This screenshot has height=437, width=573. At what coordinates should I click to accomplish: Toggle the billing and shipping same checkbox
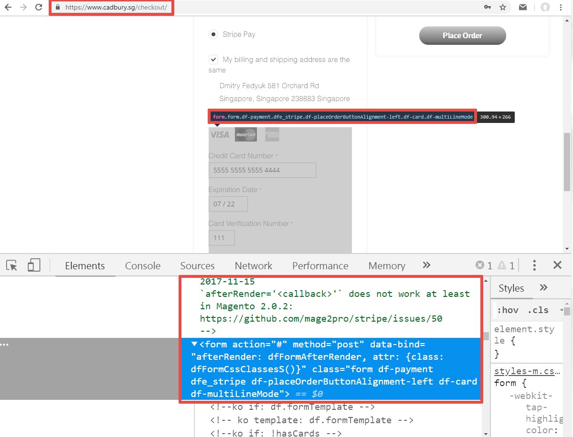[213, 60]
